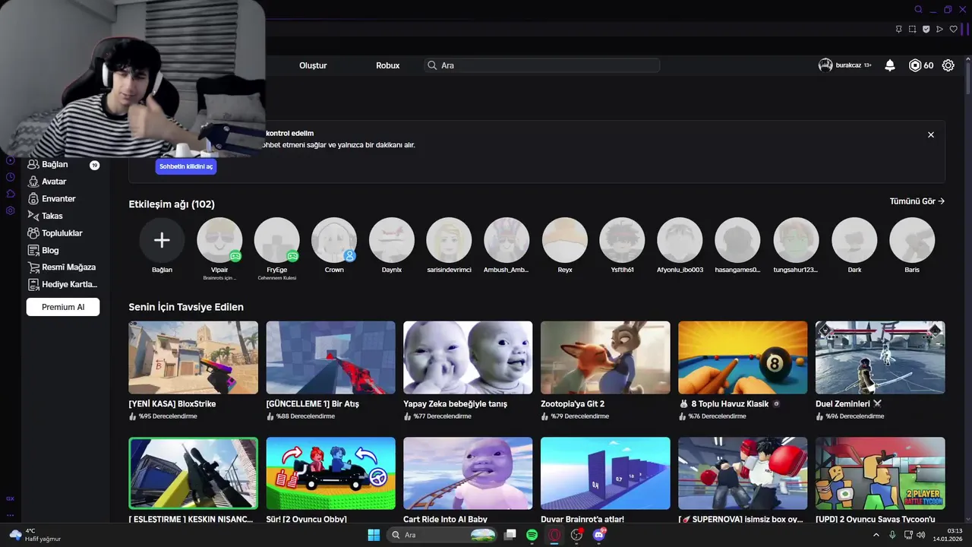
Task: Open 8 Toplu Havuz Klasik game
Action: click(743, 357)
